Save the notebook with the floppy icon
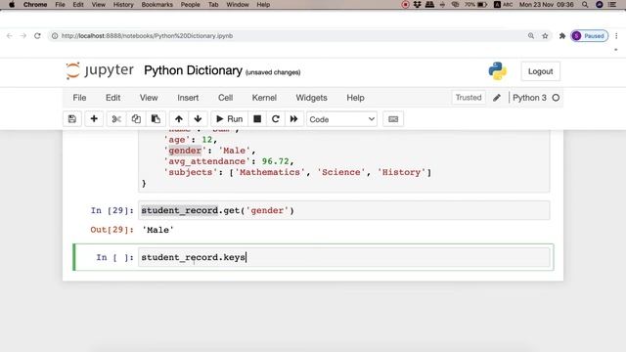The image size is (626, 352). (72, 119)
